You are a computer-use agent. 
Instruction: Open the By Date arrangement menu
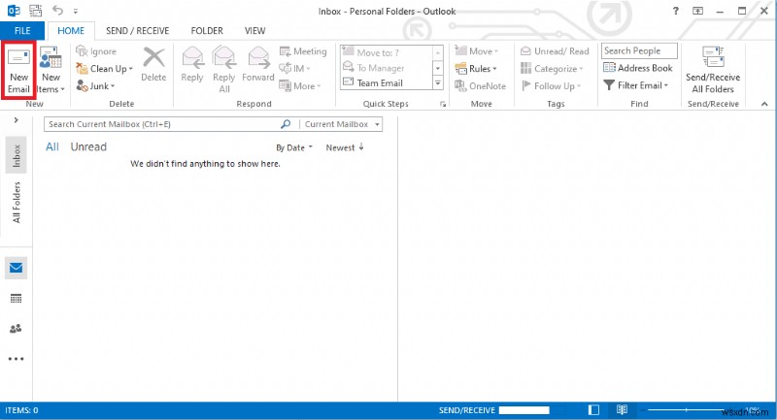pyautogui.click(x=294, y=147)
